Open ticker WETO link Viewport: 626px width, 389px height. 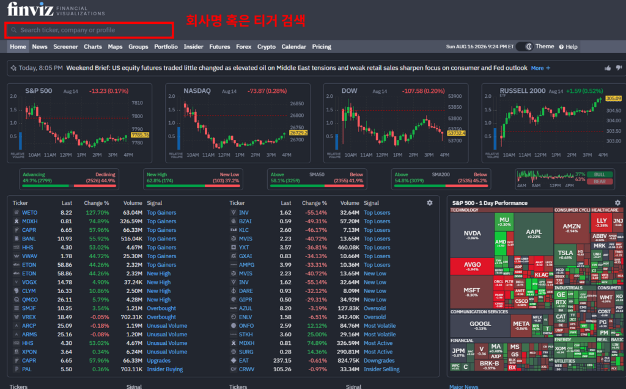tap(29, 212)
